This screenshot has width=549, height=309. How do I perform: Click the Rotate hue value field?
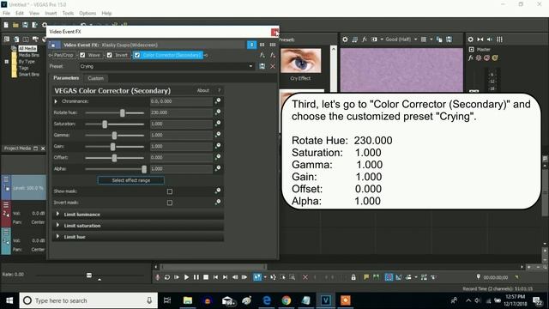(x=181, y=112)
